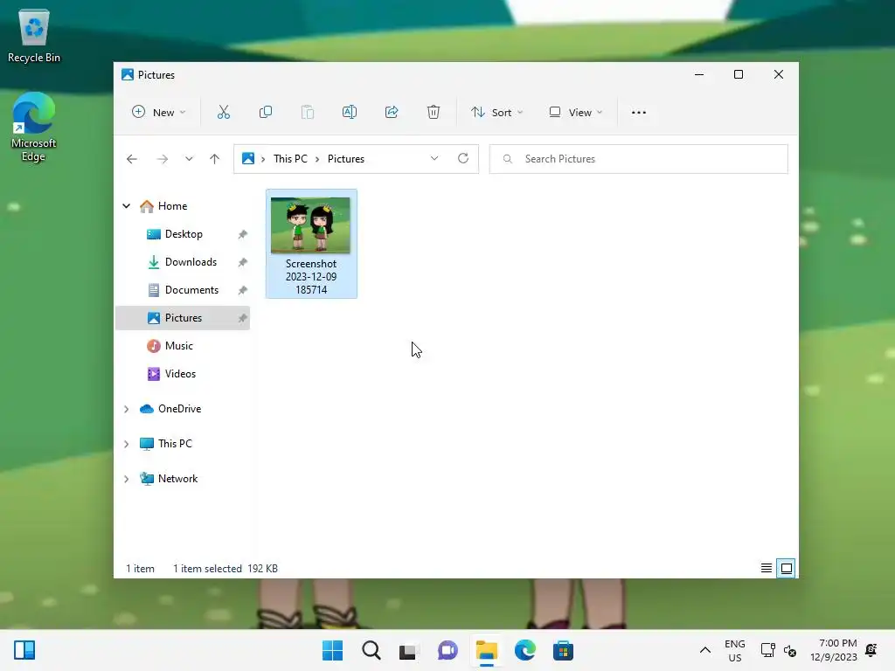Image resolution: width=895 pixels, height=671 pixels.
Task: Click the Pictures icon in address bar
Action: click(x=248, y=159)
